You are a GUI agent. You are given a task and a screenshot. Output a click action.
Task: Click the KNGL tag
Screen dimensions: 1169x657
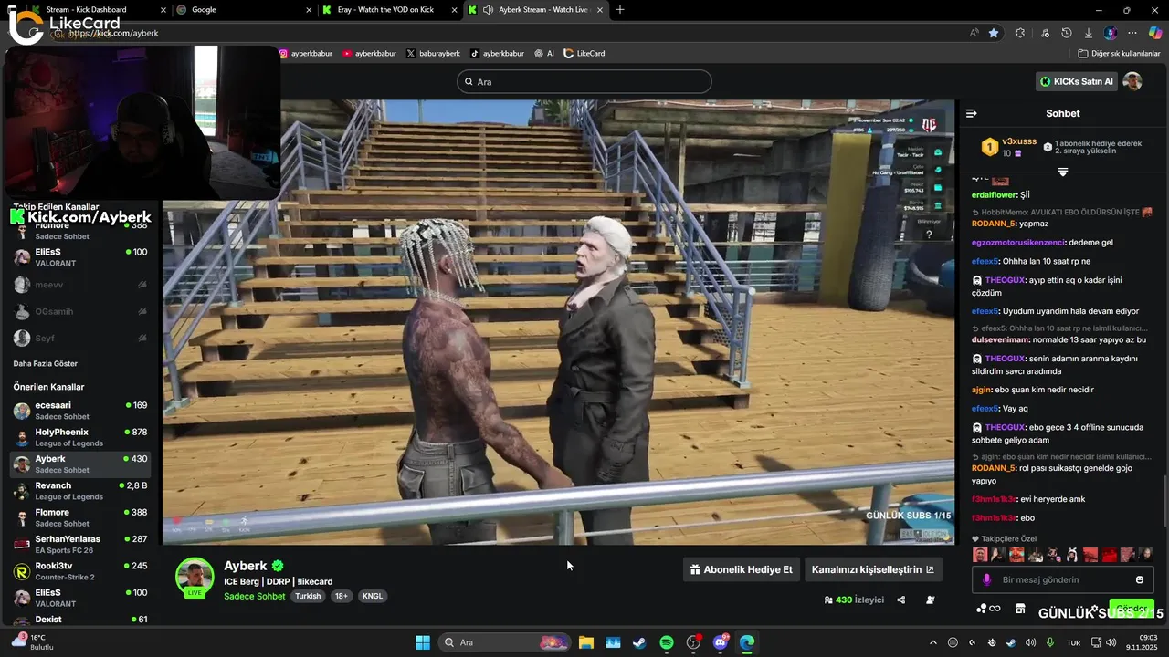click(x=373, y=596)
